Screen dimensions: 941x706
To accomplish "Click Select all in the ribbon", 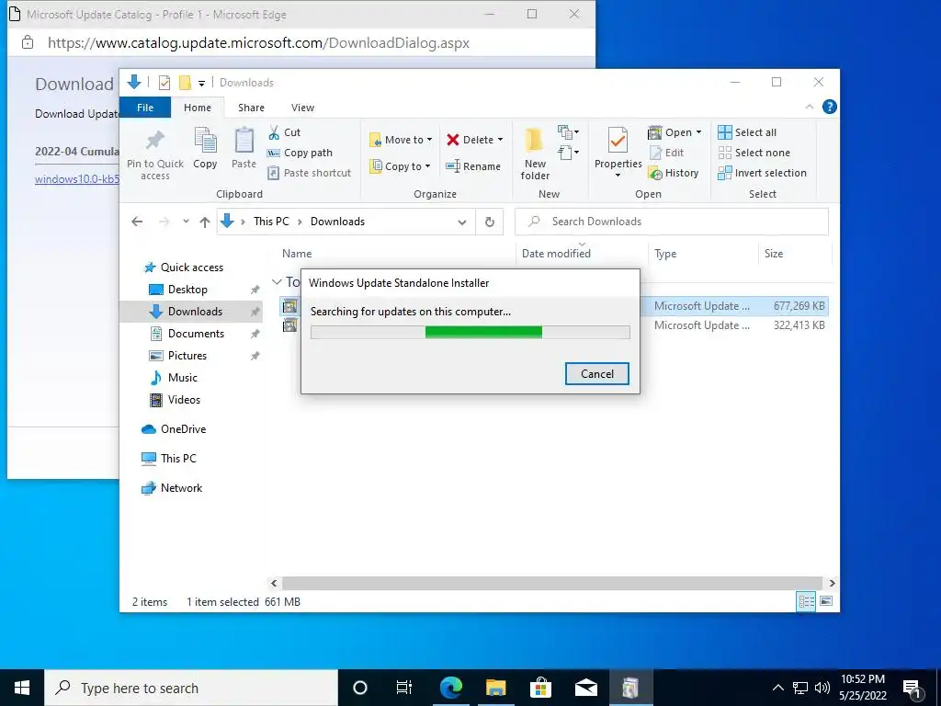I will point(747,132).
